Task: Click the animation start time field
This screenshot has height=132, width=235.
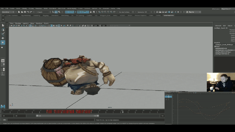Action: 7,116
